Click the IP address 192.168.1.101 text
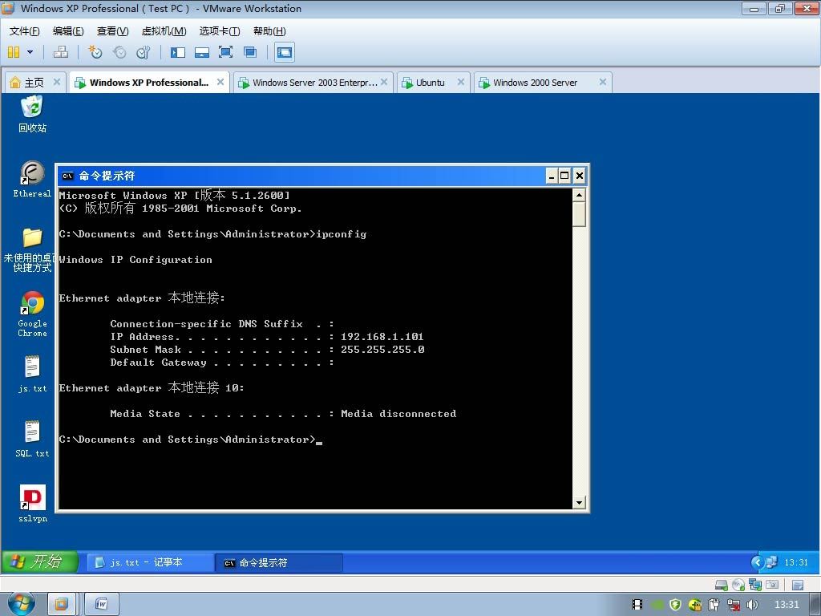Image resolution: width=821 pixels, height=616 pixels. pyautogui.click(x=382, y=337)
